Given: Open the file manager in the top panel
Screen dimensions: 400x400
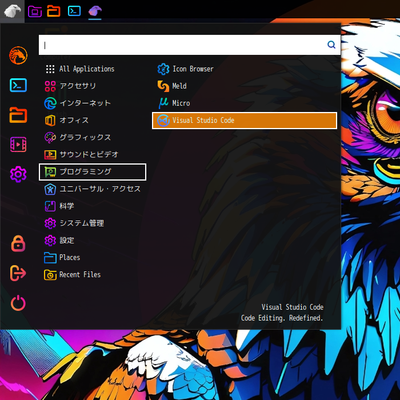Looking at the screenshot, I should pyautogui.click(x=54, y=11).
